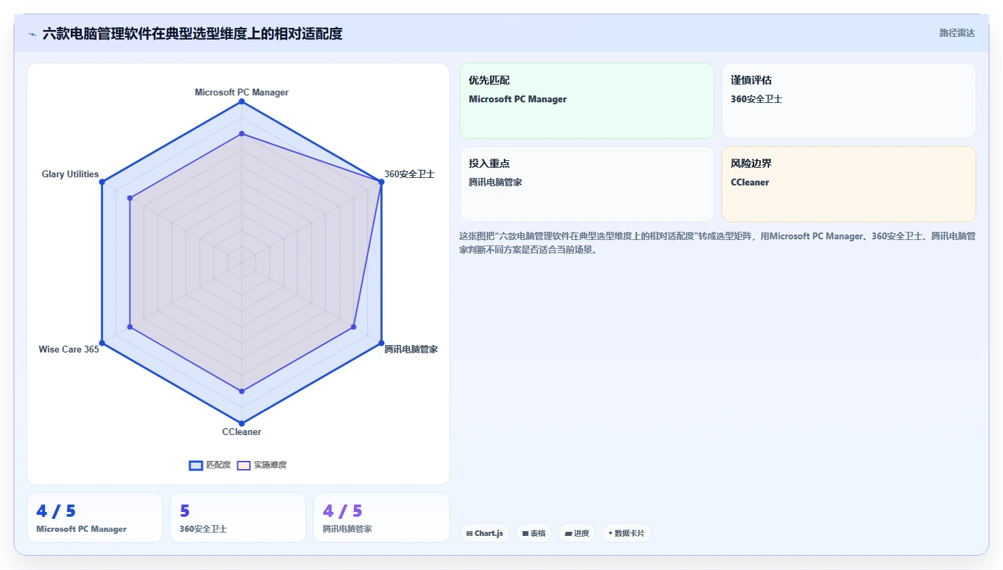Click the lightning icon beside the dashboard title
The width and height of the screenshot is (1003, 570).
(x=32, y=34)
